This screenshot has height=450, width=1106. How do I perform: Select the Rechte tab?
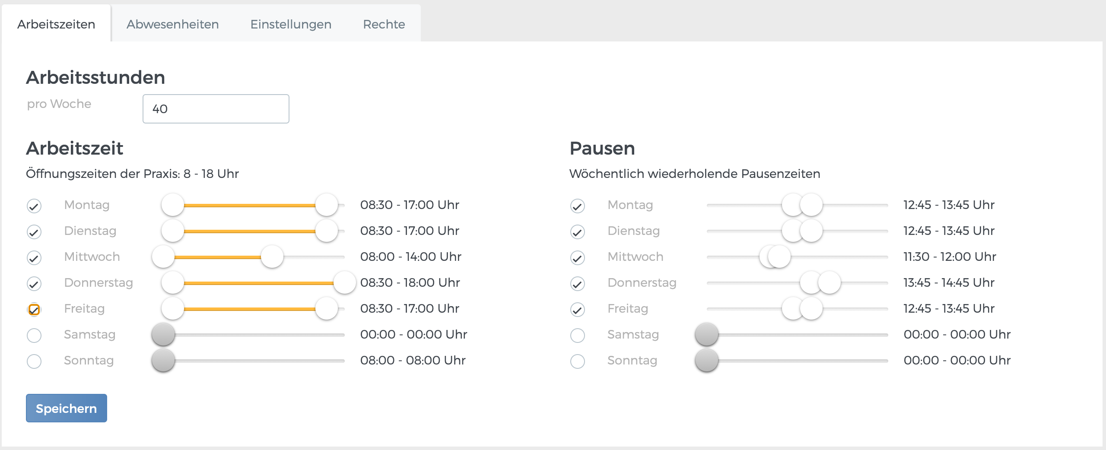point(384,24)
